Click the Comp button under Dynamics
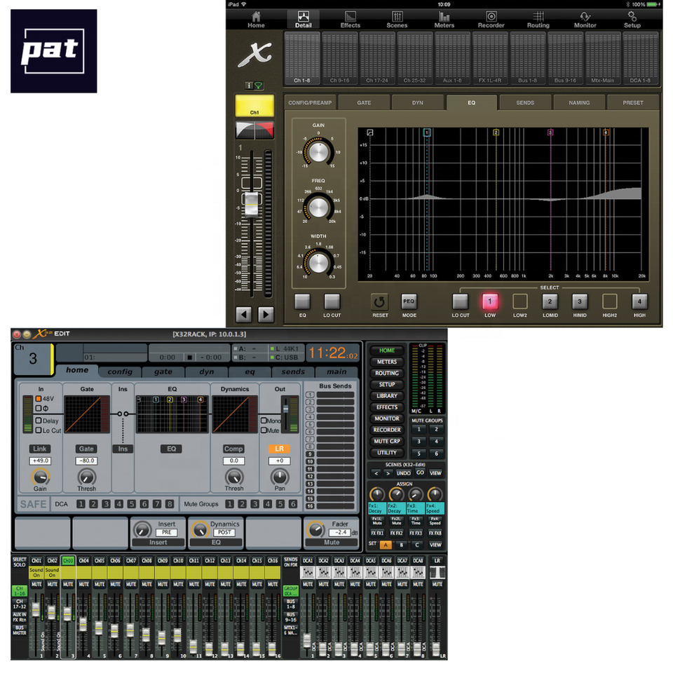Viewport: 673px width, 673px height. (x=233, y=449)
